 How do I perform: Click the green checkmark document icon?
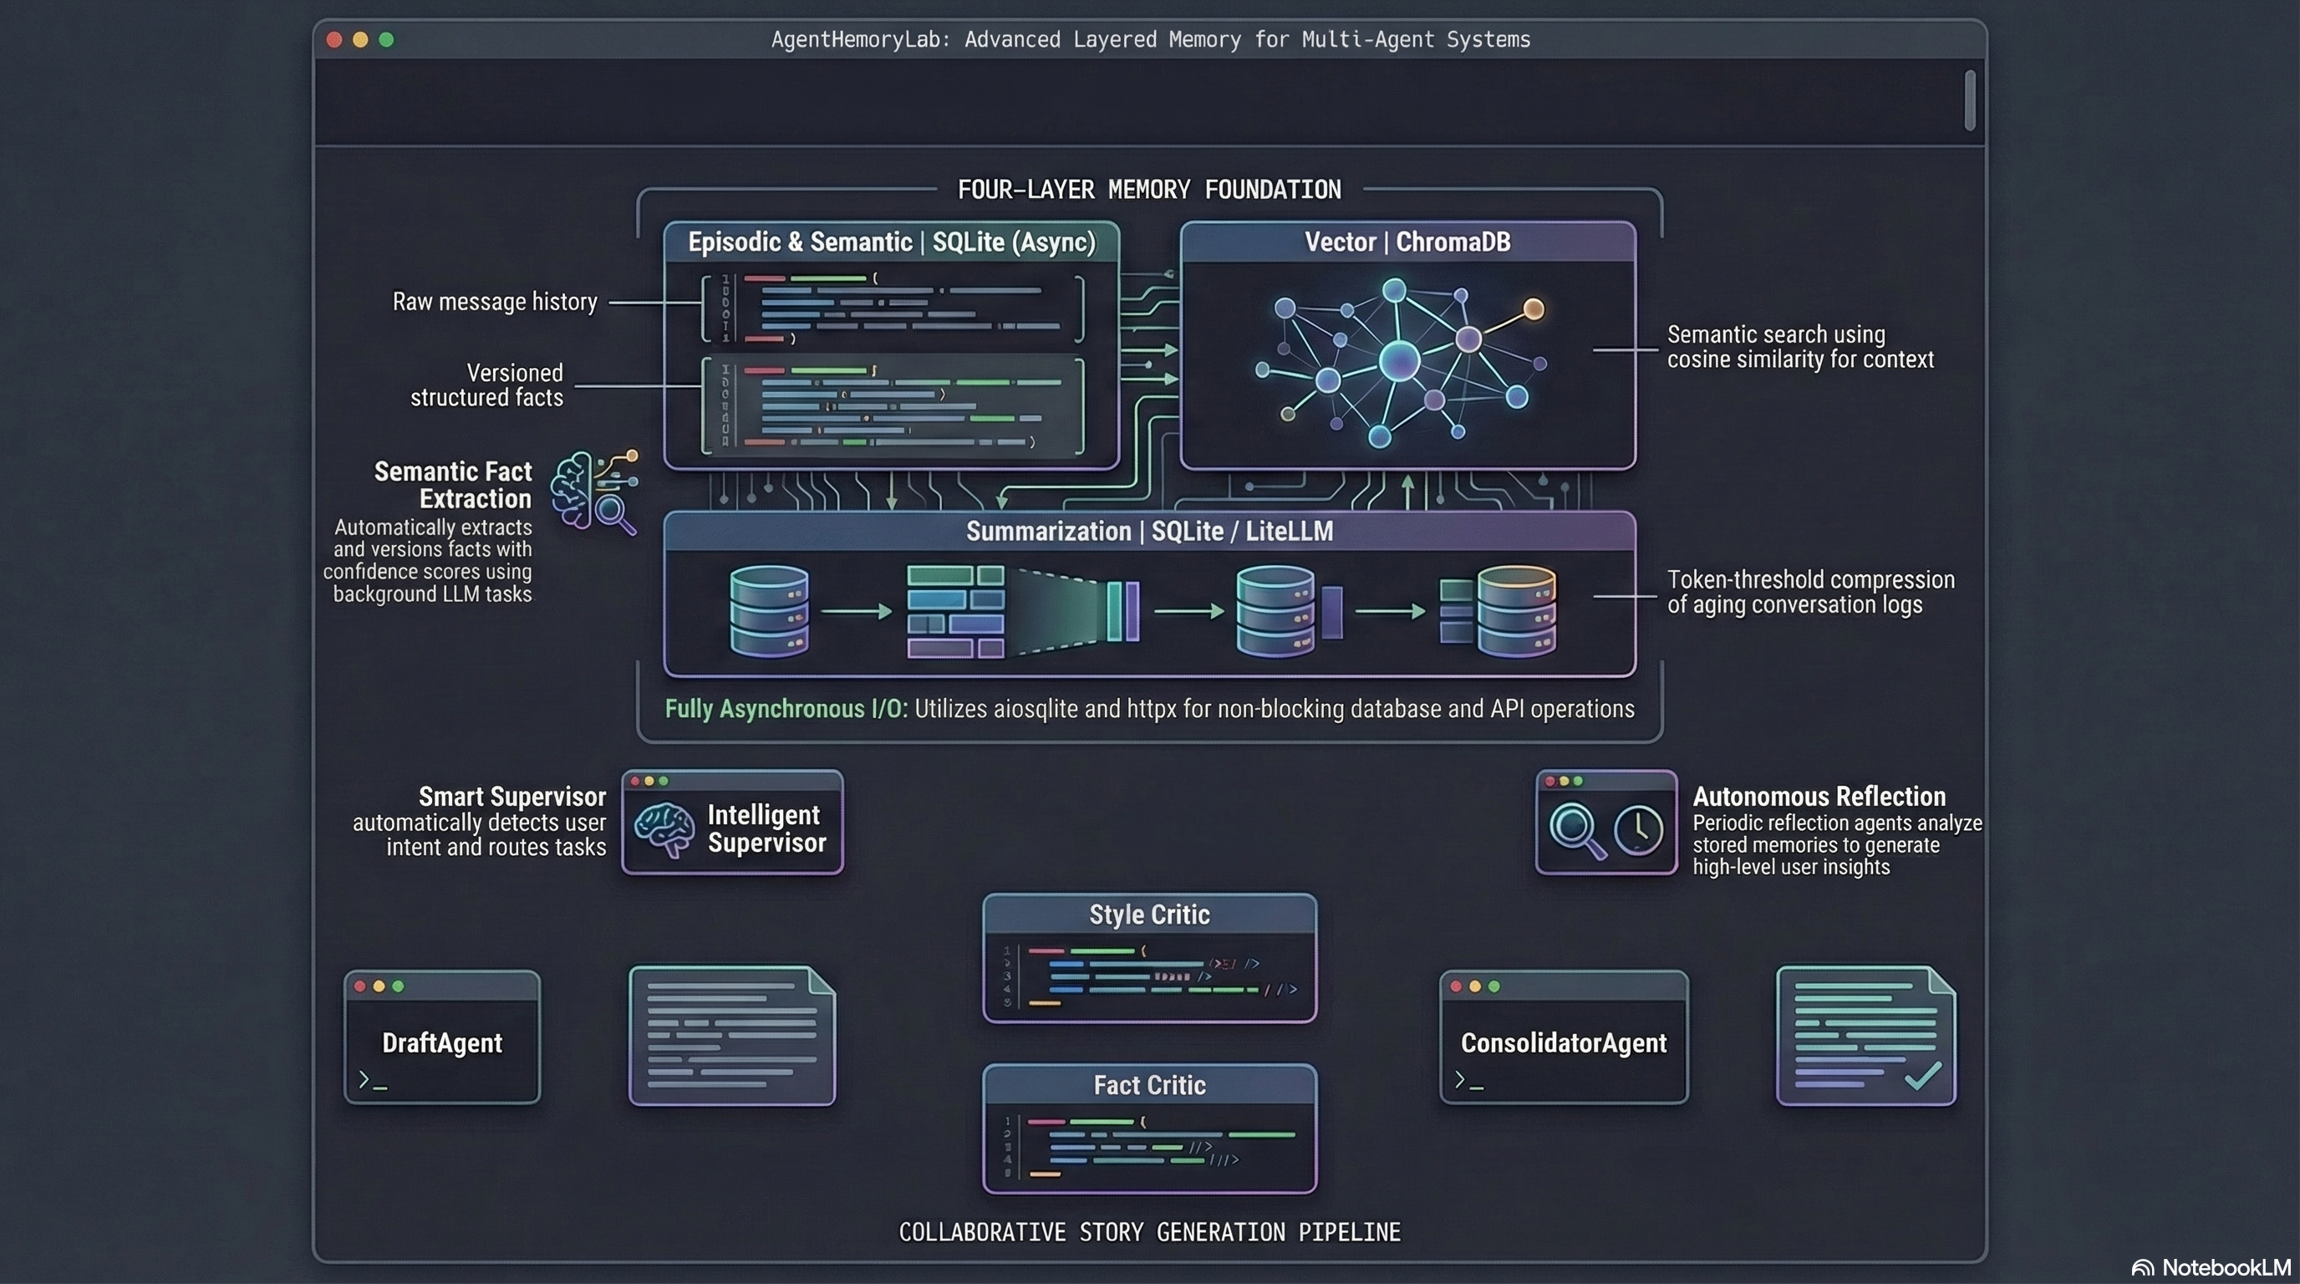tap(1865, 1034)
